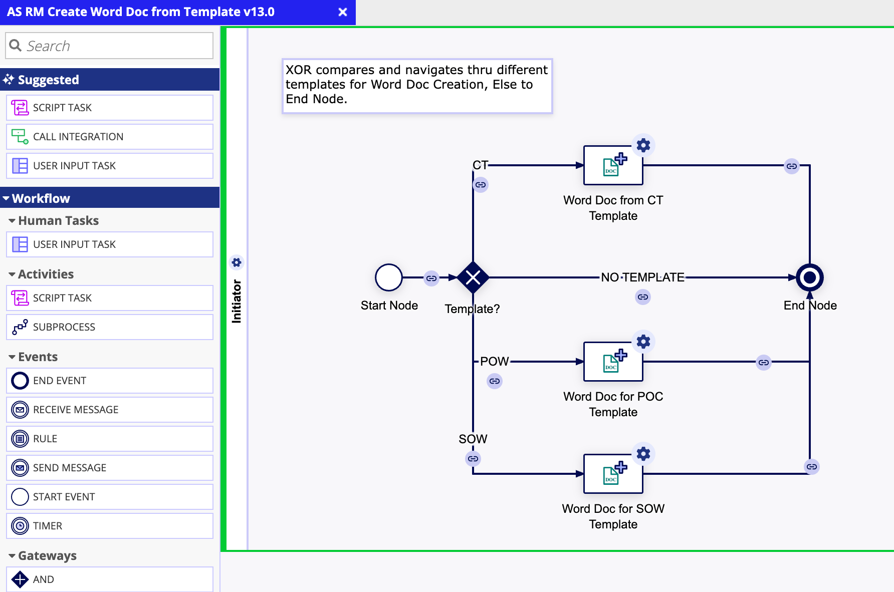
Task: Click link icon below NO TEMPLATE label
Action: point(643,297)
